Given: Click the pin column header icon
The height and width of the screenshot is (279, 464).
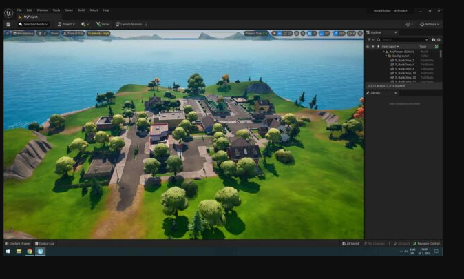Looking at the screenshot, I should pos(378,46).
